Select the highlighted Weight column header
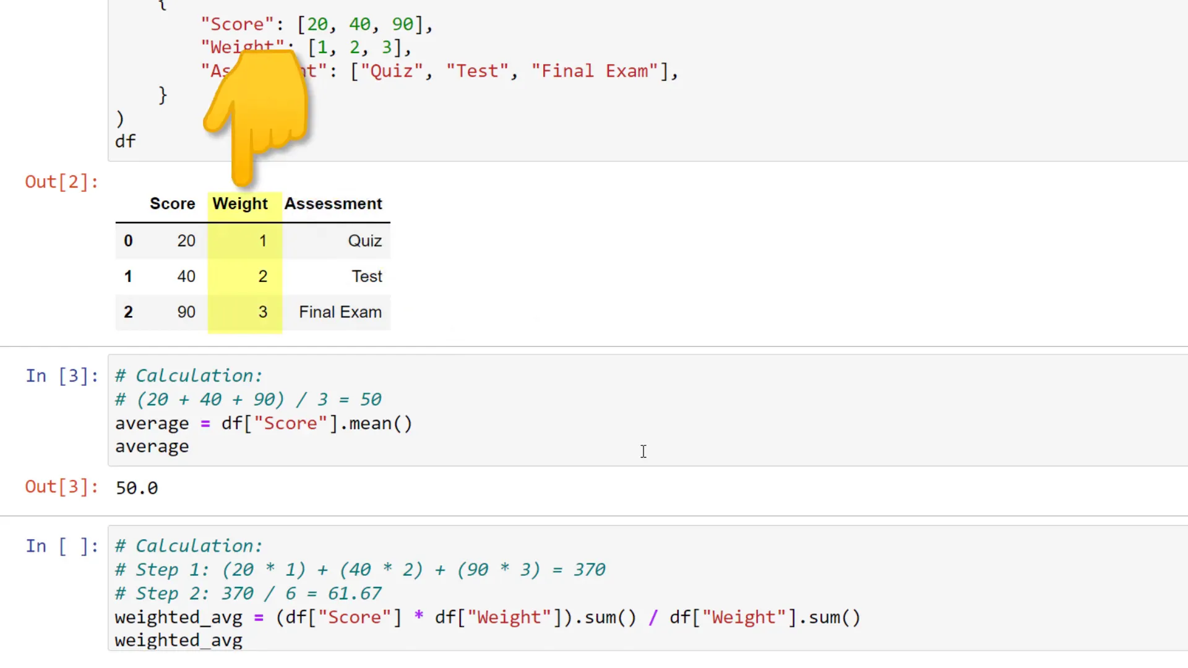Screen dimensions: 1188x668 point(239,203)
